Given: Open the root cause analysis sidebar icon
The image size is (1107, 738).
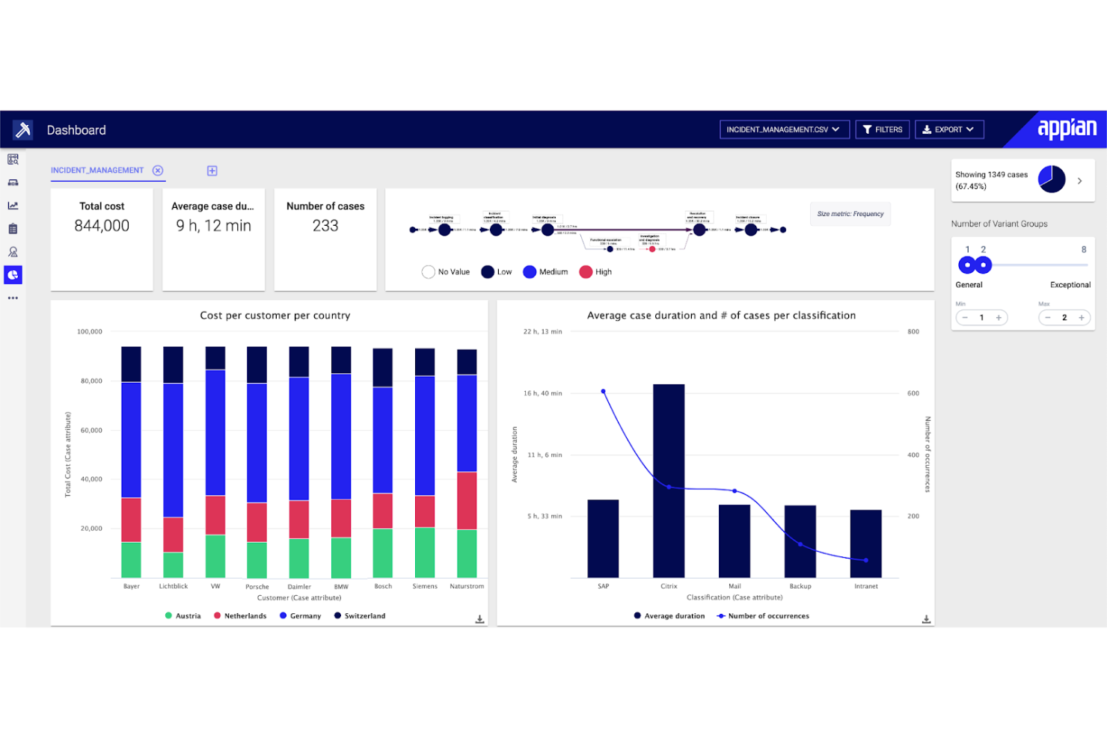Looking at the screenshot, I should [13, 252].
